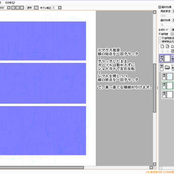This screenshot has width=174, height=174.
Task: Click the 通常 mode button in the toolbar
Action: [x=29, y=8]
